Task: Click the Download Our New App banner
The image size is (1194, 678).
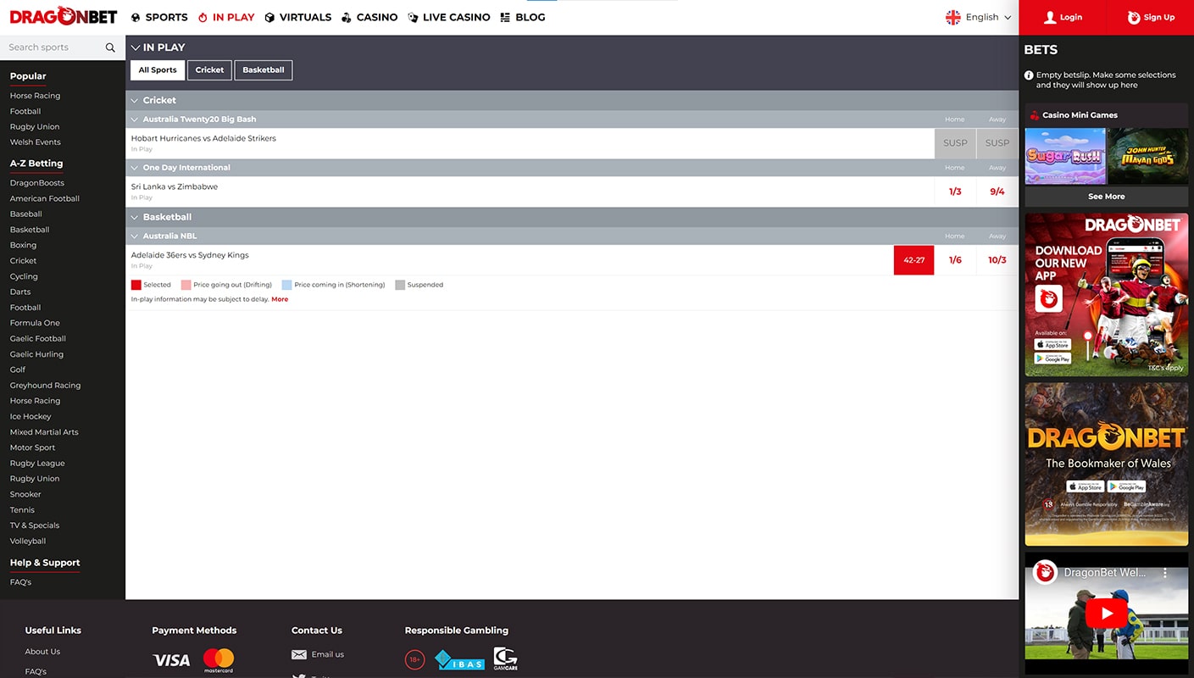Action: pos(1107,295)
